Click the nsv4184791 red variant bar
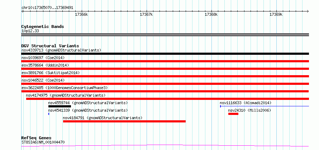319x150 pixels. click(x=124, y=121)
